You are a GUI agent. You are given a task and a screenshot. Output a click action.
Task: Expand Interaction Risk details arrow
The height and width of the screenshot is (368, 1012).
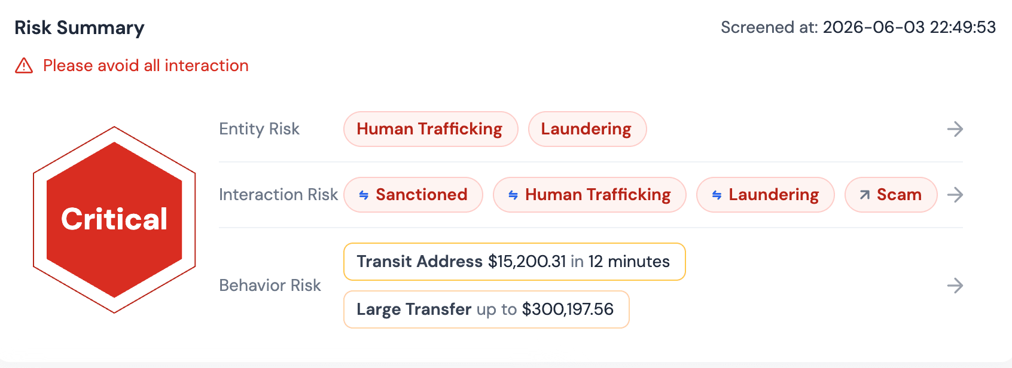tap(955, 195)
